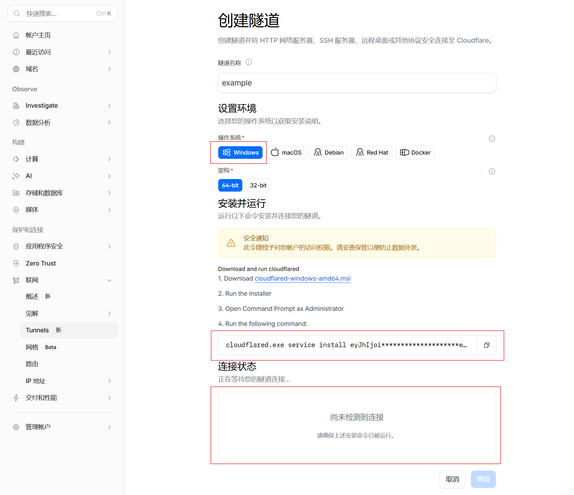The width and height of the screenshot is (574, 495).
Task: Collapse the 联网 section chevron
Action: [109, 280]
